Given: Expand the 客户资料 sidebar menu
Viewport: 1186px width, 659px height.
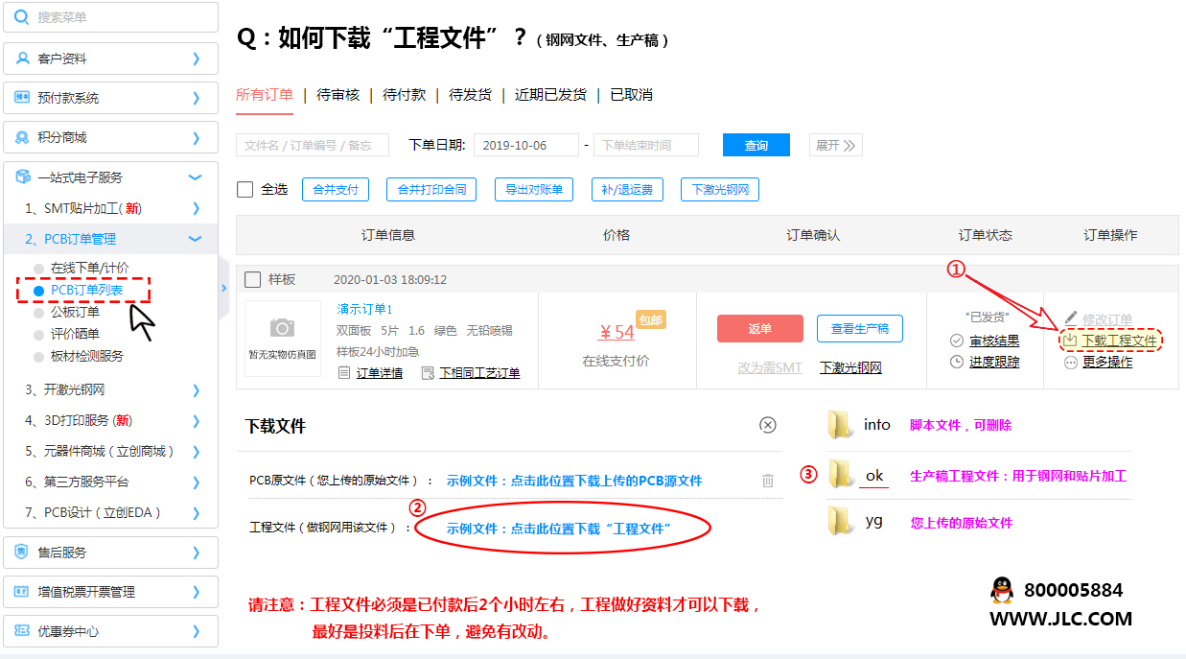Looking at the screenshot, I should tap(196, 59).
